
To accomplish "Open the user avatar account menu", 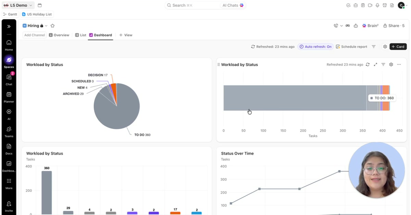I will (x=401, y=5).
